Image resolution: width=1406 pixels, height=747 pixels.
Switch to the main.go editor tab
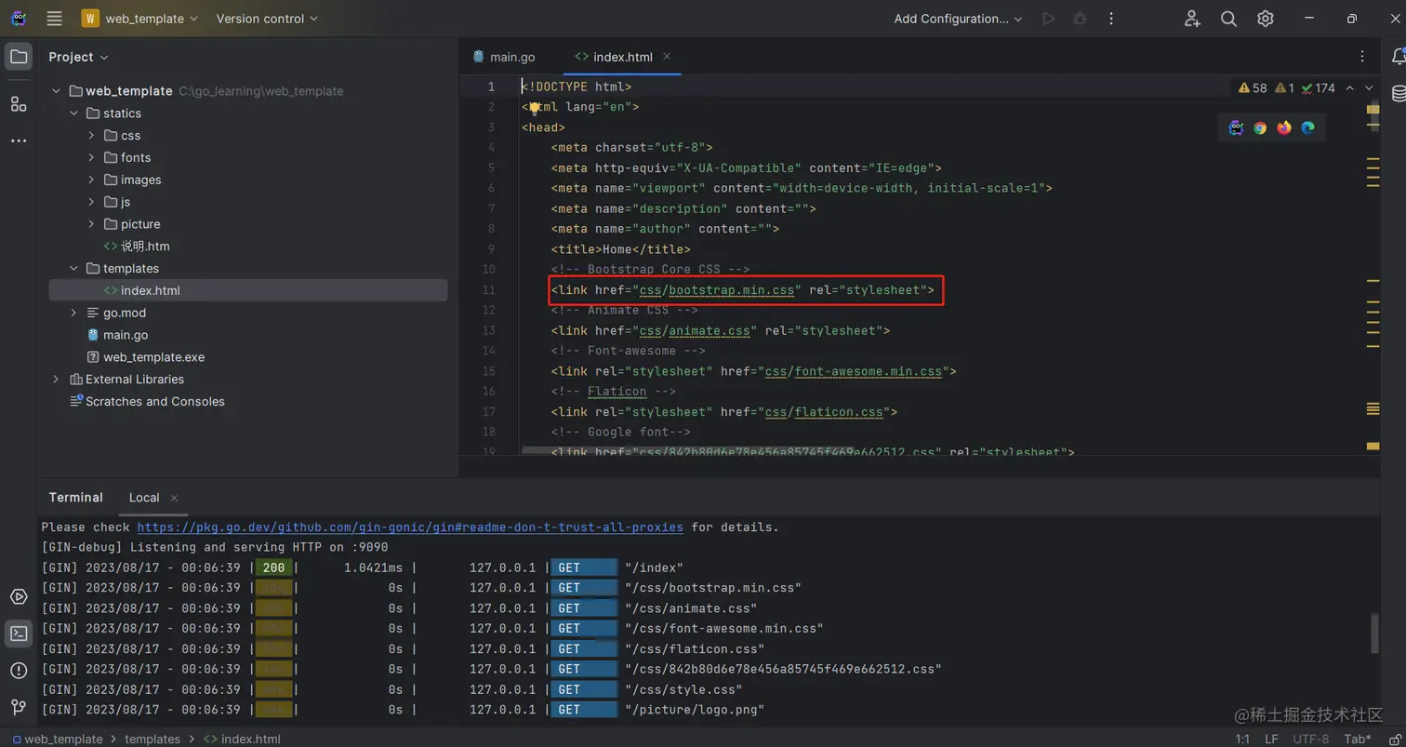click(x=504, y=57)
